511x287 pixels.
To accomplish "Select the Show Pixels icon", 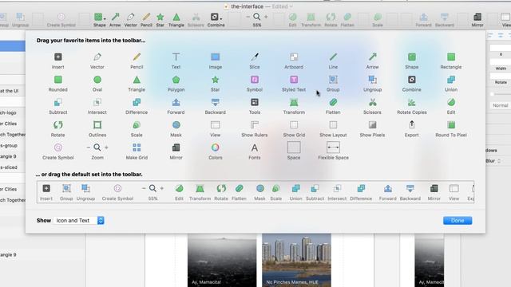I will click(x=373, y=125).
